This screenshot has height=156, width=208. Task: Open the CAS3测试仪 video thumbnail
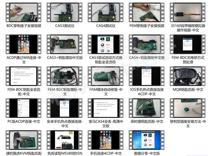64,12
